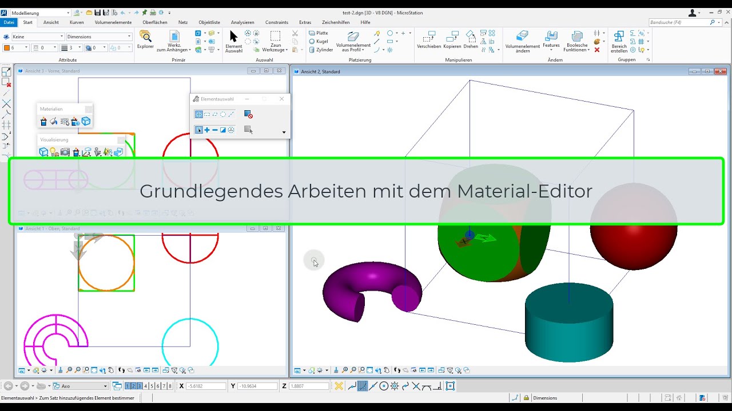The image size is (732, 411).
Task: Select Volumenelement aus Profil tool
Action: click(353, 42)
